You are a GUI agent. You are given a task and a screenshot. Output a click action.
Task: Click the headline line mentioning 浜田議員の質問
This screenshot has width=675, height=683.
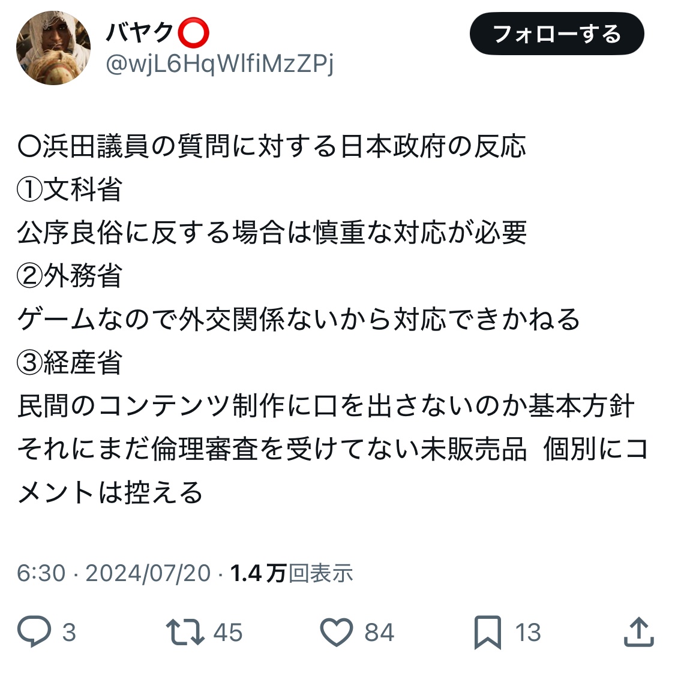272,146
